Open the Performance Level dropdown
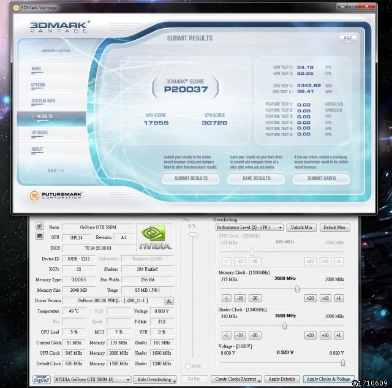 pos(249,227)
